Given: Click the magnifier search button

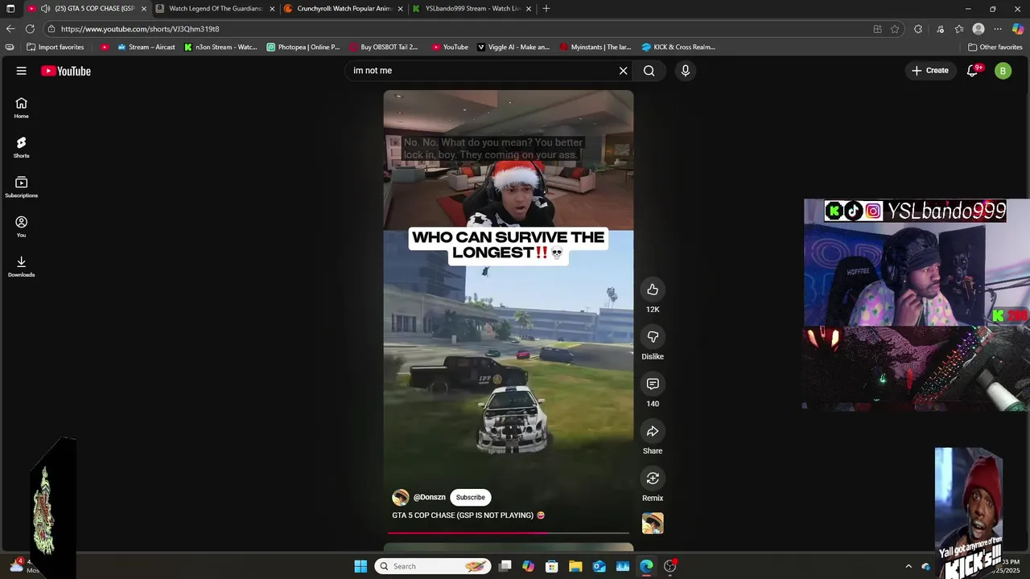Looking at the screenshot, I should [649, 71].
